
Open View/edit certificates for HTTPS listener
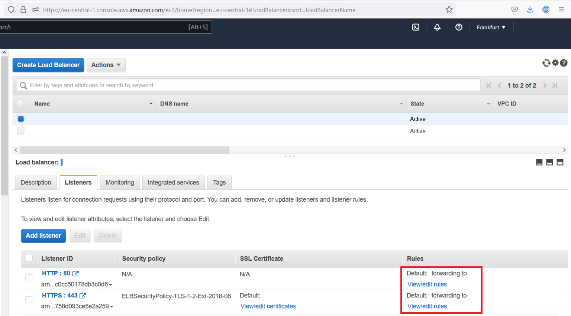(268, 306)
